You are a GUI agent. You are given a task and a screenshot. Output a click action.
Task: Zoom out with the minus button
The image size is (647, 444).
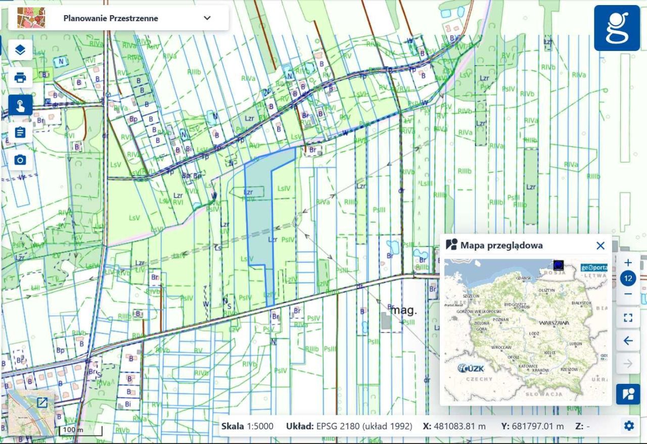[x=628, y=294]
